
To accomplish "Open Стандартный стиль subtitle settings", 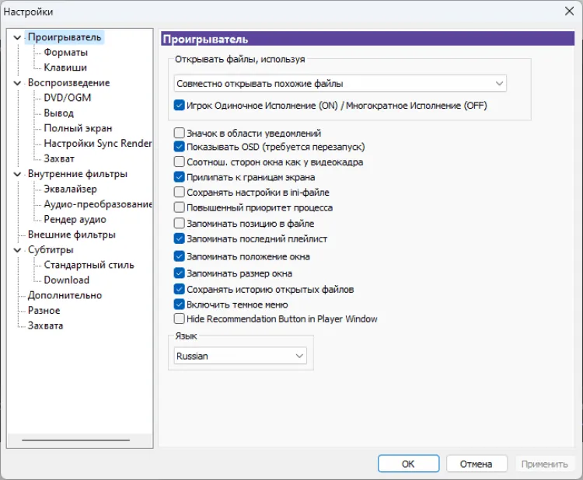I will click(89, 266).
